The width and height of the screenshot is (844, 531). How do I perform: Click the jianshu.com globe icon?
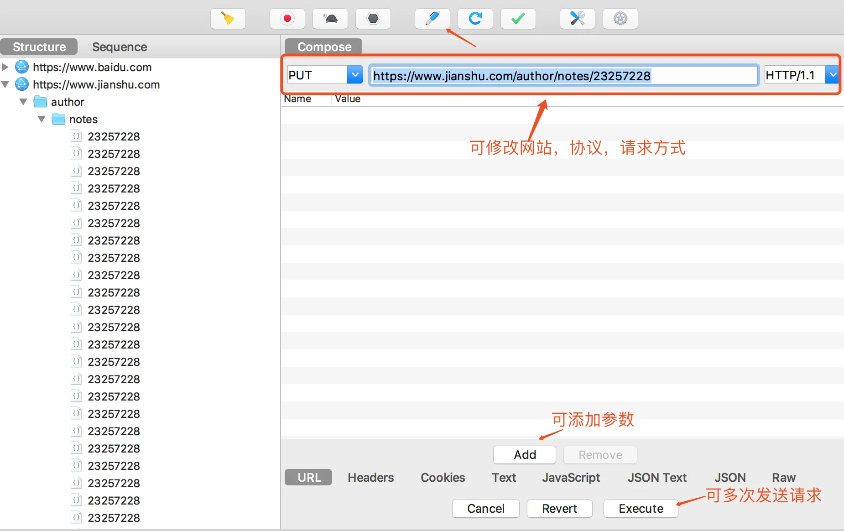click(x=22, y=84)
